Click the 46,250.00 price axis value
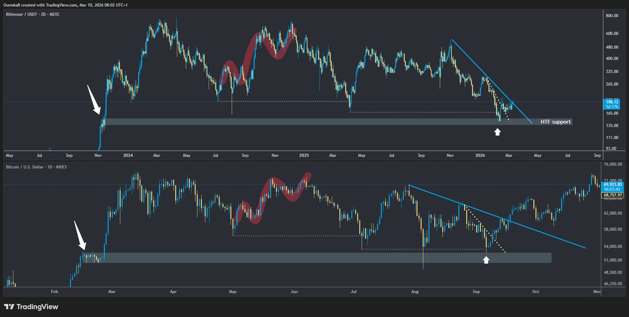The width and height of the screenshot is (629, 317). coord(612,284)
